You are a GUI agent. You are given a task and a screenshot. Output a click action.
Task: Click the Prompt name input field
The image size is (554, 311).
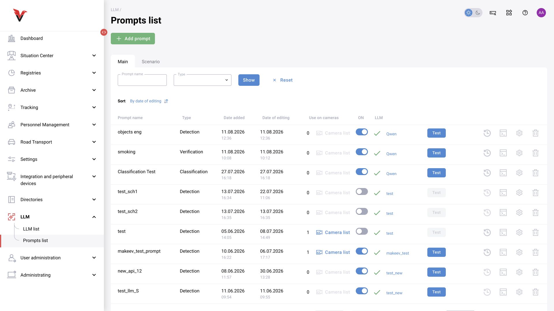142,80
